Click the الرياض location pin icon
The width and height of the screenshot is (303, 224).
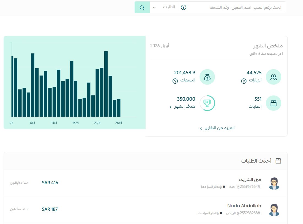coord(238,213)
